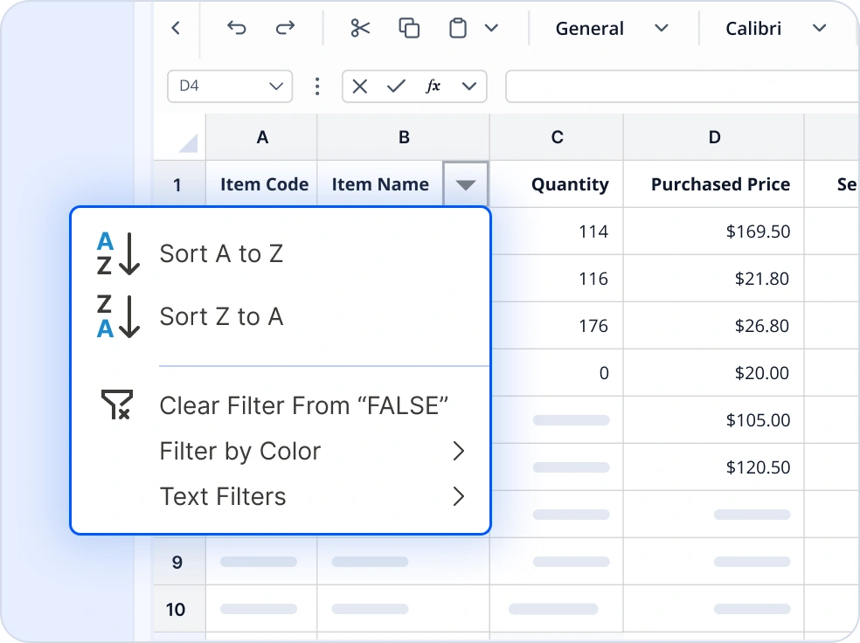This screenshot has width=860, height=643.
Task: Select the Cut scissors icon
Action: tap(360, 27)
